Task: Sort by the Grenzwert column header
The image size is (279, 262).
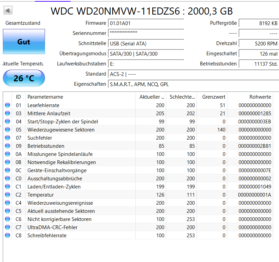Action: click(212, 97)
